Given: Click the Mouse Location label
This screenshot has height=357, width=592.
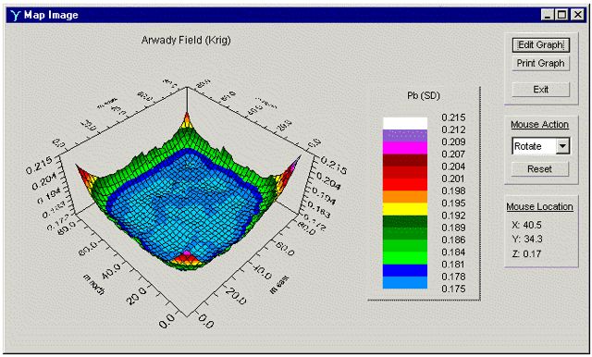Looking at the screenshot, I should [x=539, y=207].
